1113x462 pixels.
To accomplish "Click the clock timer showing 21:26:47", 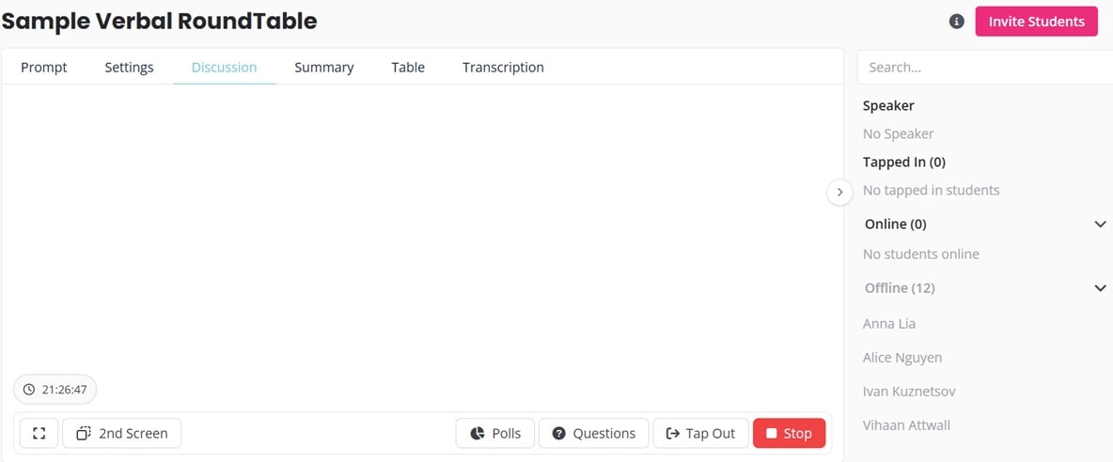I will tap(55, 389).
